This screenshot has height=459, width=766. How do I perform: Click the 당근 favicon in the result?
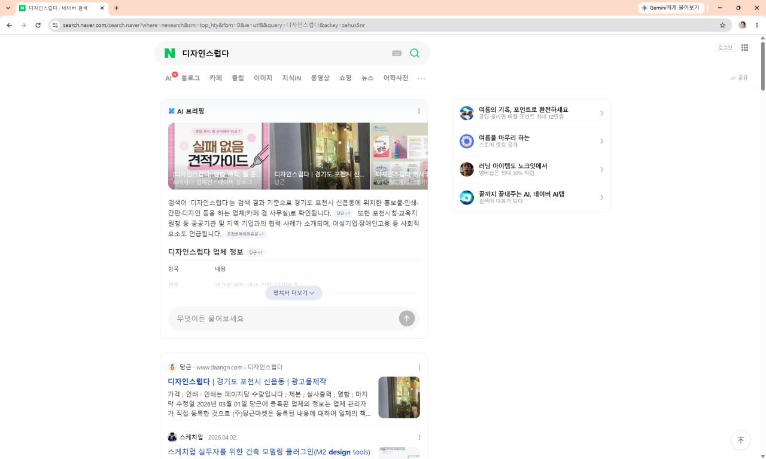point(172,367)
